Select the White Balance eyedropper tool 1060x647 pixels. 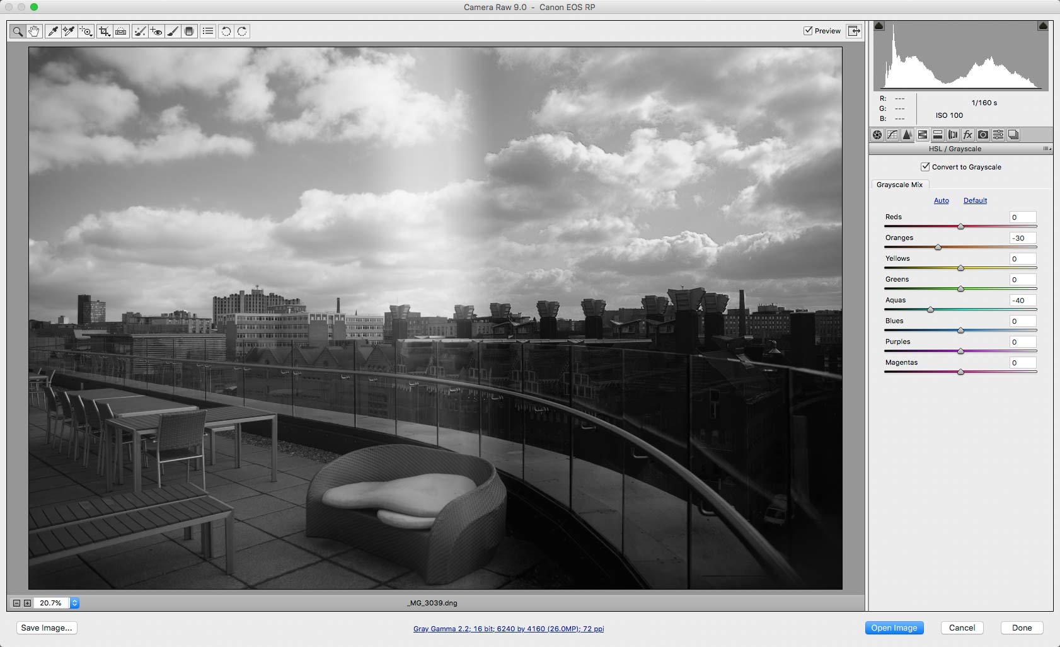click(x=53, y=31)
